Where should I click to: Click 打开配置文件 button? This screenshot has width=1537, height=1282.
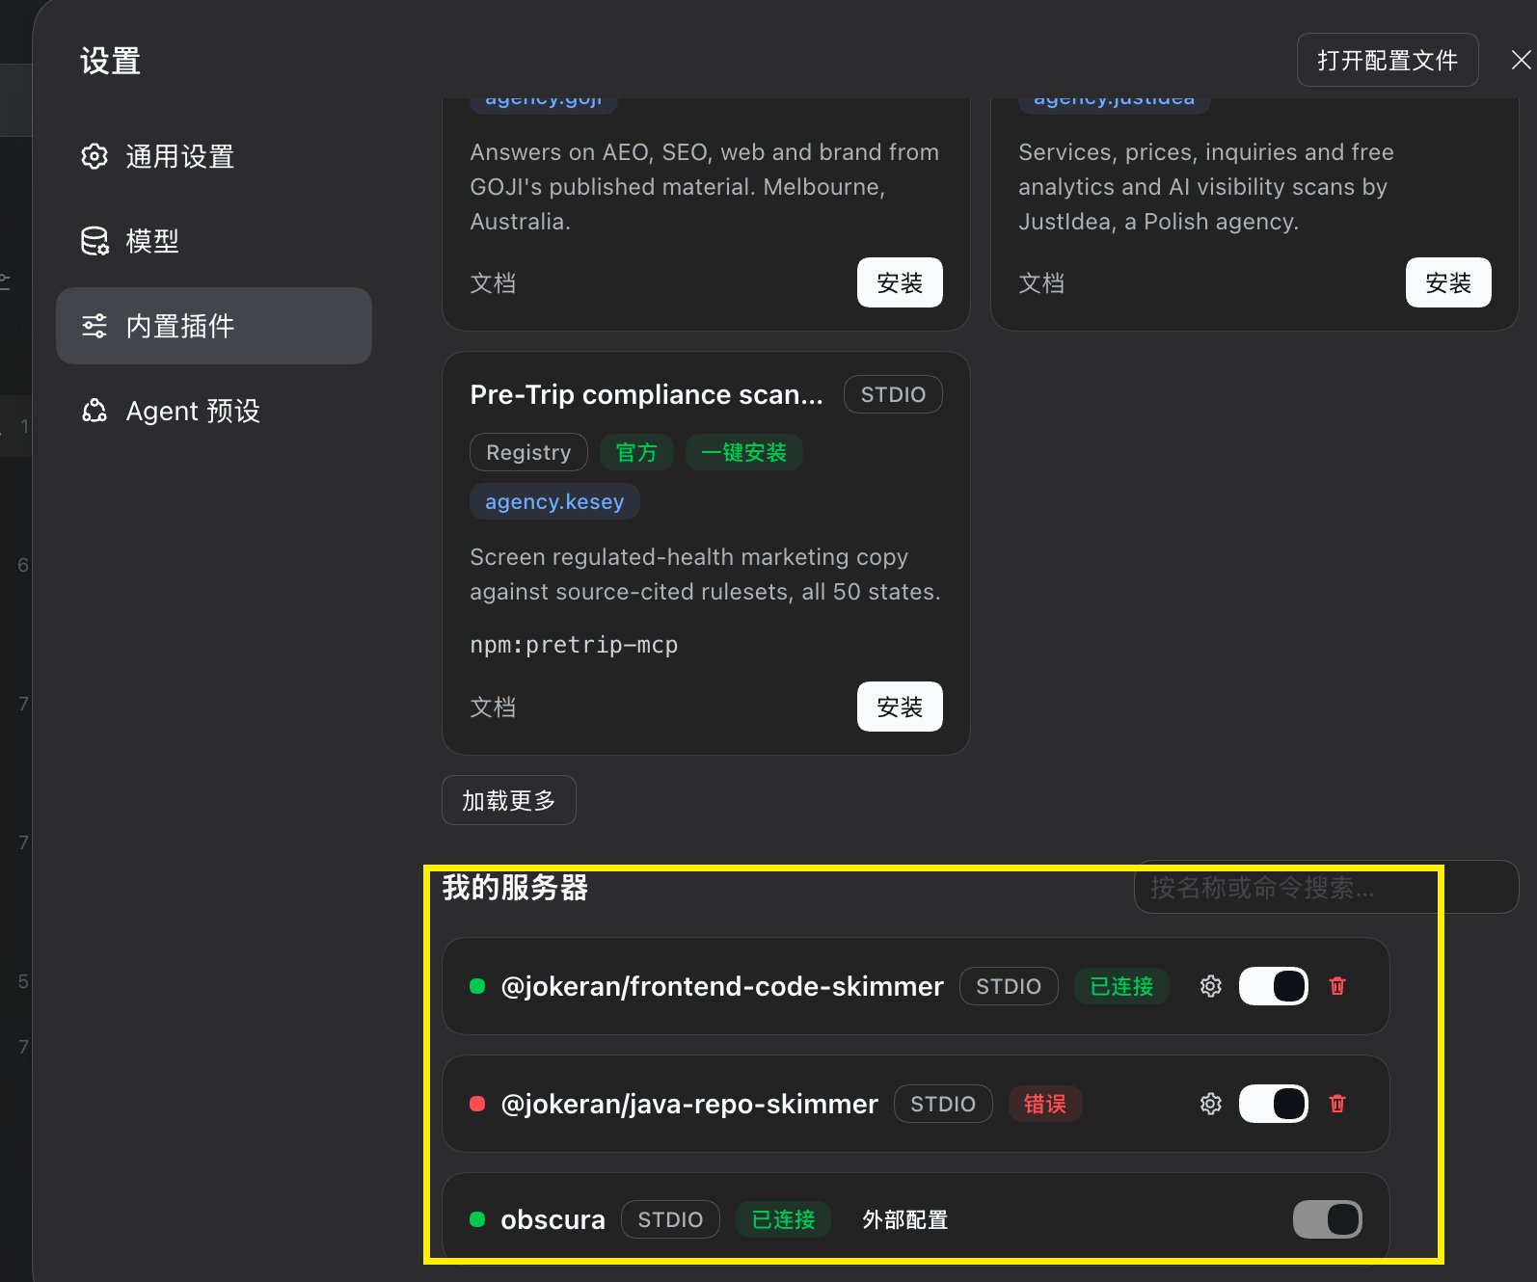pyautogui.click(x=1387, y=60)
